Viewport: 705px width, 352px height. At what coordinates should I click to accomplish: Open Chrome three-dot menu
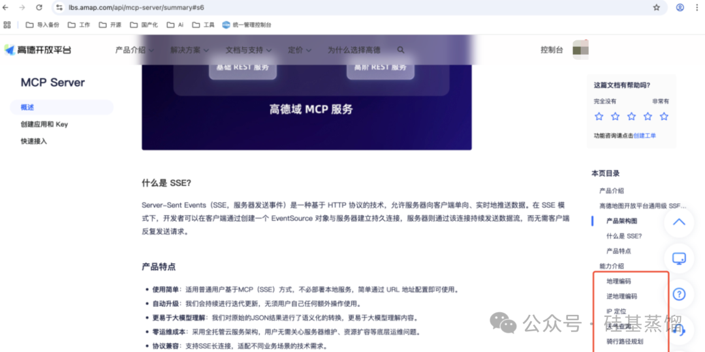(x=696, y=7)
